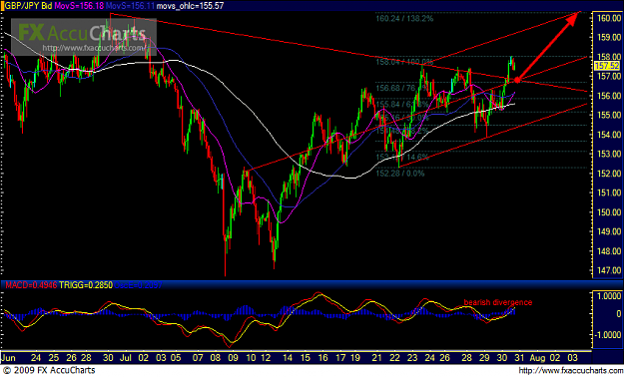Click the 156.00 price axis label
624x377 pixels.
(609, 96)
